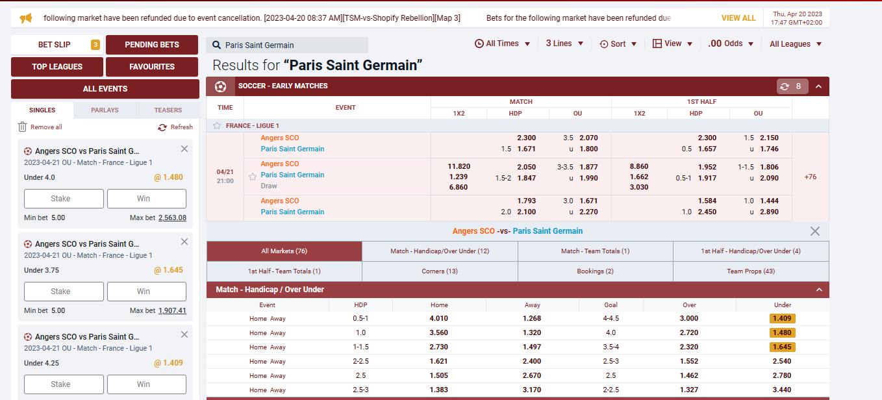The image size is (882, 400).
Task: Open the Sort dropdown
Action: (x=618, y=44)
